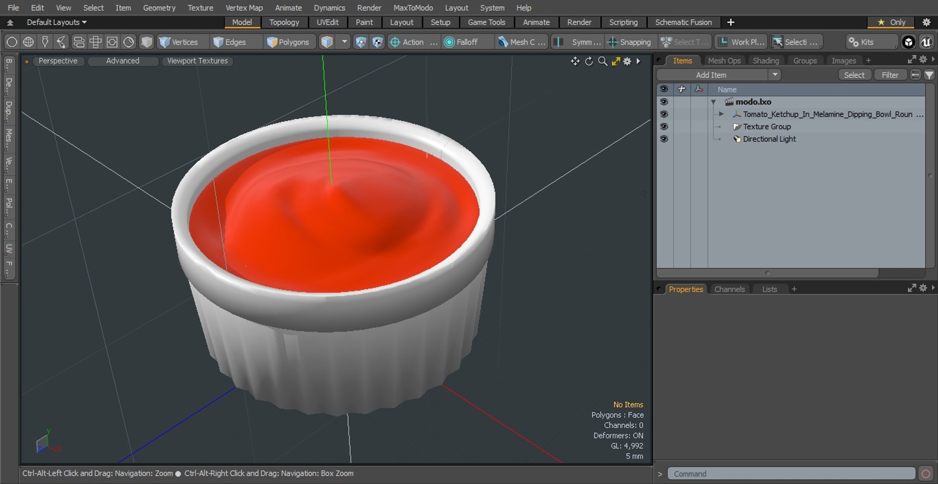Open the Add Item dropdown arrow
938x484 pixels.
(x=775, y=75)
